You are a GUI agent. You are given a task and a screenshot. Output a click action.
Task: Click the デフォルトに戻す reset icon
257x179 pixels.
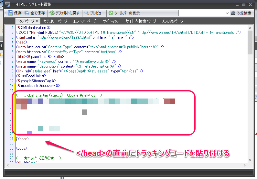point(52,13)
